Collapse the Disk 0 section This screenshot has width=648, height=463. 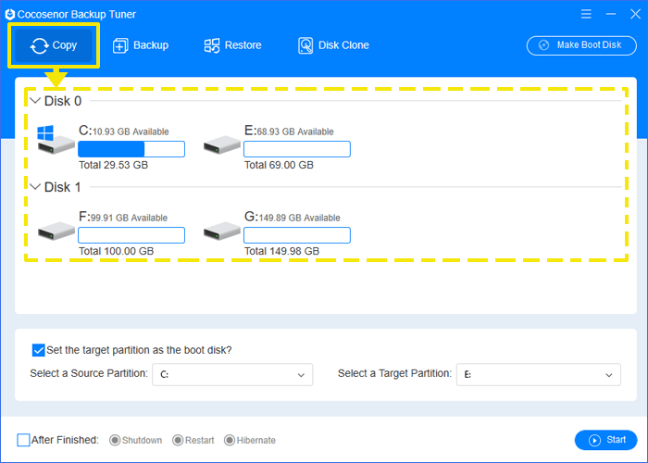click(35, 100)
